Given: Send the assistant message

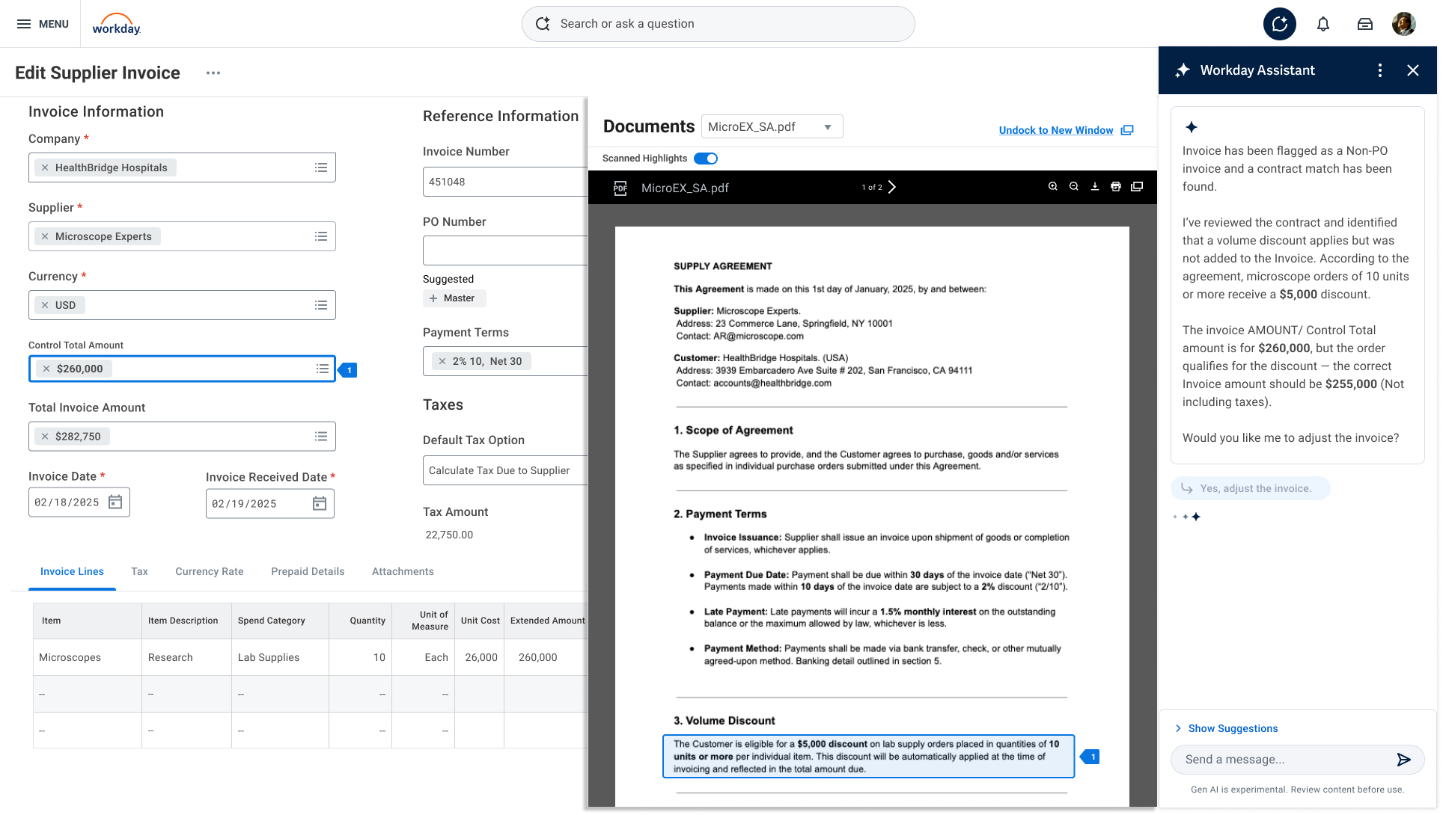Looking at the screenshot, I should tap(1403, 760).
